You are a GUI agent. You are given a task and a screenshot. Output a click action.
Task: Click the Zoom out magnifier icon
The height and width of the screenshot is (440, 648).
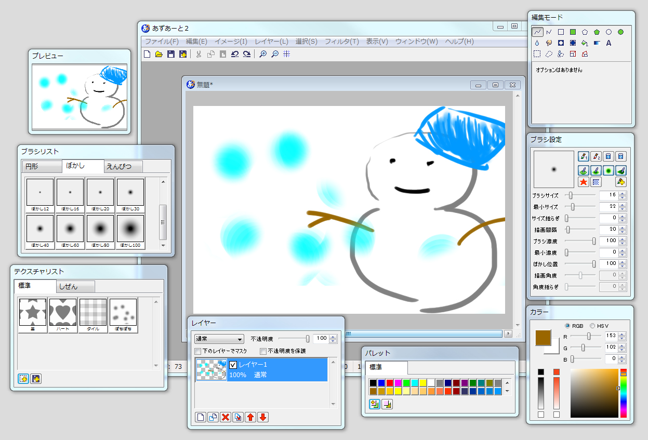pyautogui.click(x=275, y=54)
